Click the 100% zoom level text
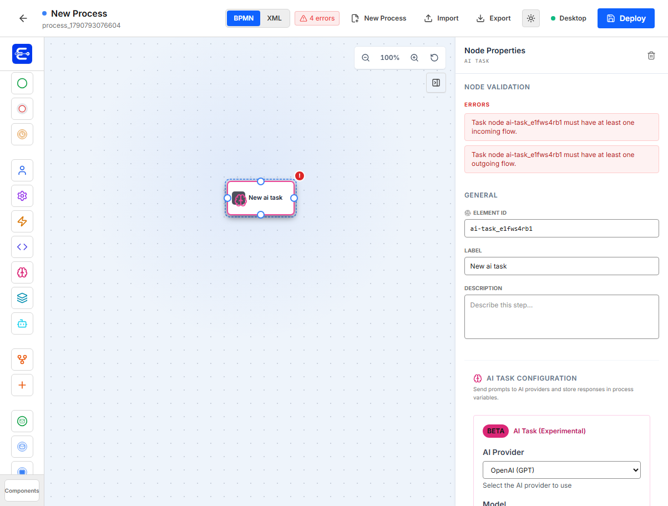Image resolution: width=668 pixels, height=506 pixels. coord(390,58)
